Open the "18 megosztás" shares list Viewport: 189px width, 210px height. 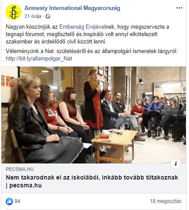click(166, 201)
